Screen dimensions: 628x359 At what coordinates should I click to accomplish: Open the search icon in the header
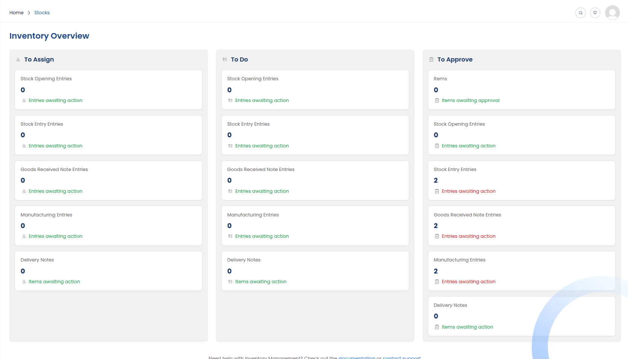pyautogui.click(x=581, y=13)
